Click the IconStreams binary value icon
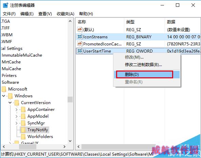Screen dimensions: 201x158 point(79,37)
